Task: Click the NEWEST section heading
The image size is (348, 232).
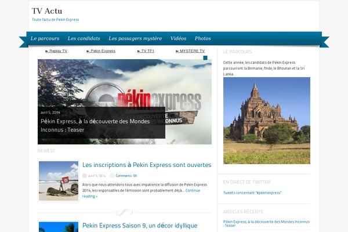Action: click(46, 151)
